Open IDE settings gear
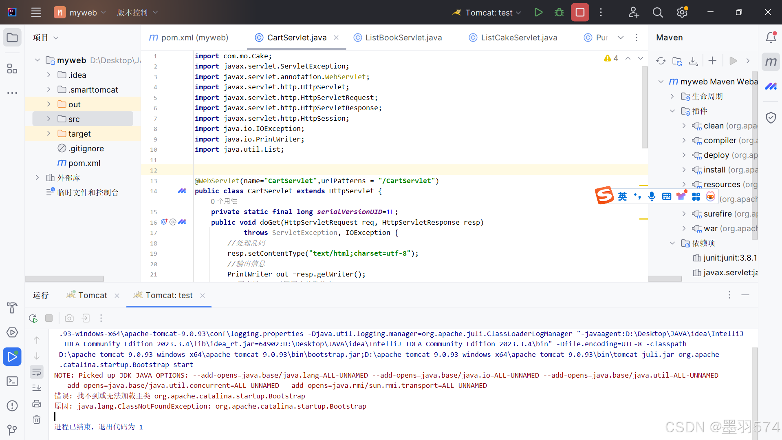The image size is (782, 440). click(682, 12)
